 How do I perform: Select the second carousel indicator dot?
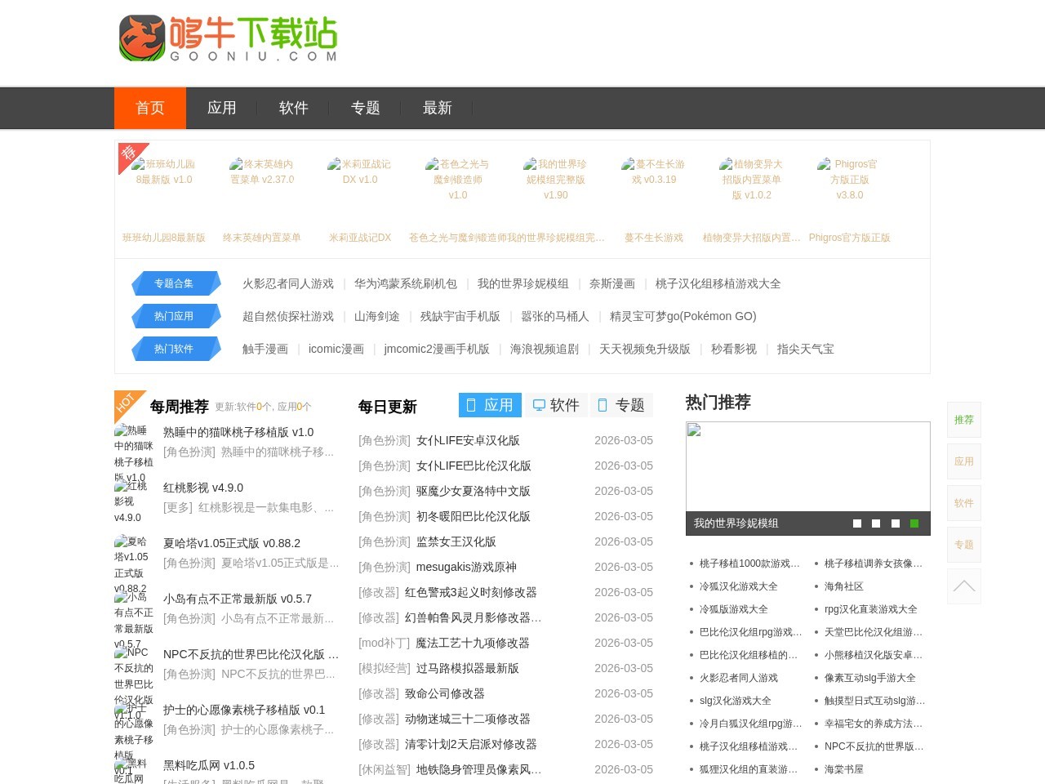pyautogui.click(x=876, y=523)
